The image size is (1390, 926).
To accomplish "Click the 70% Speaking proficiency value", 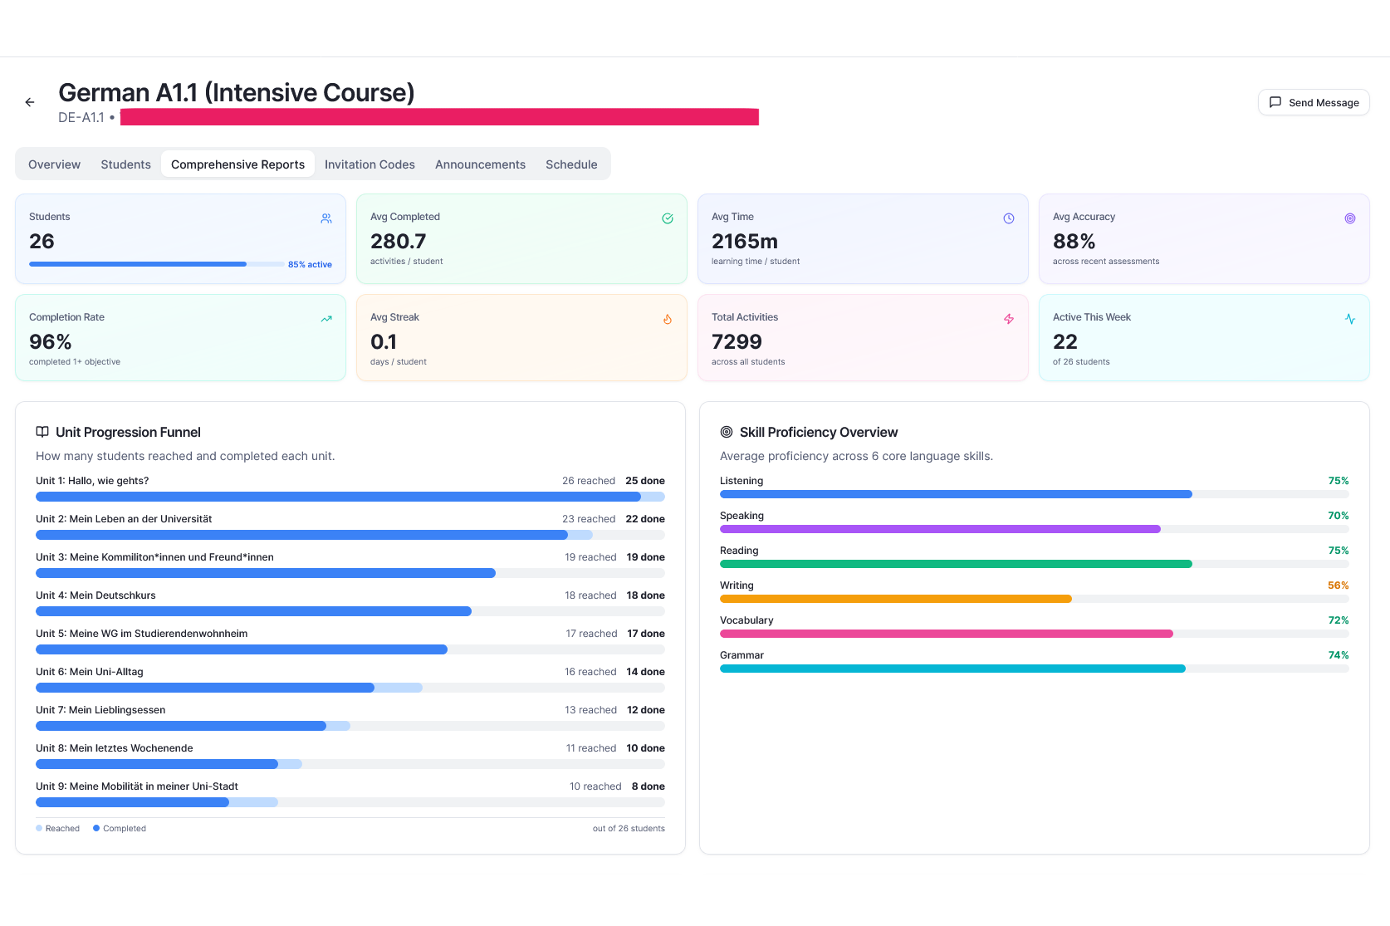I will click(1339, 516).
